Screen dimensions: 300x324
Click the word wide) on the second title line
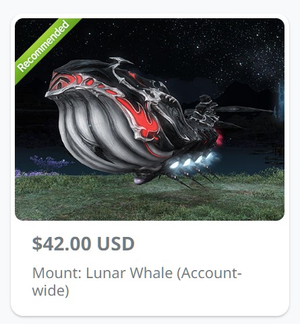[x=51, y=291]
